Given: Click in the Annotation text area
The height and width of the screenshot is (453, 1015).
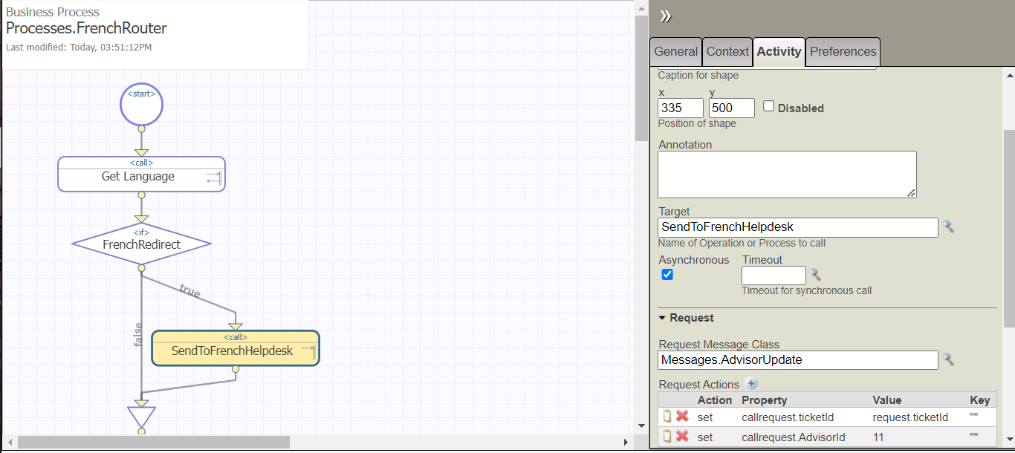Looking at the screenshot, I should point(787,175).
